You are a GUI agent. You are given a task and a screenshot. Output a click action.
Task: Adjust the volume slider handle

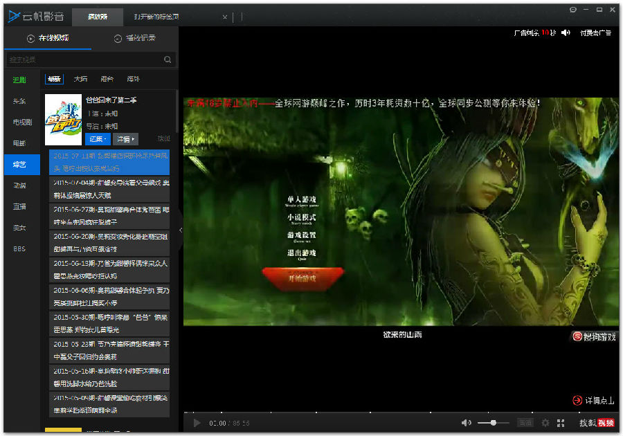[x=493, y=423]
